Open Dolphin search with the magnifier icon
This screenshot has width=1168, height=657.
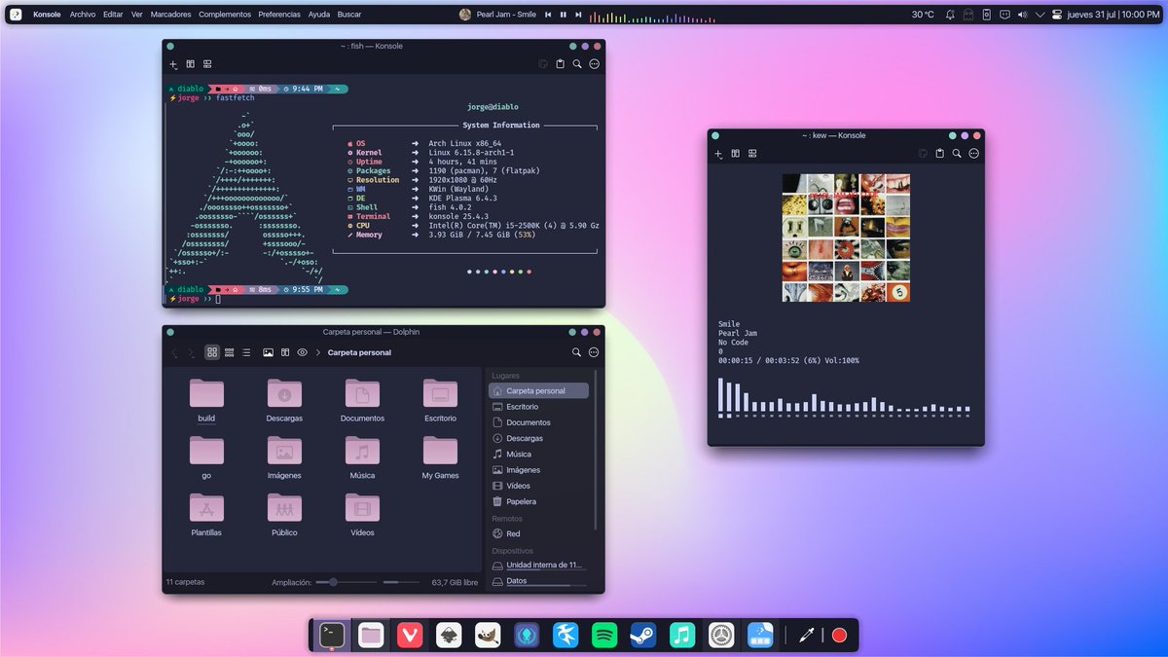click(x=576, y=352)
